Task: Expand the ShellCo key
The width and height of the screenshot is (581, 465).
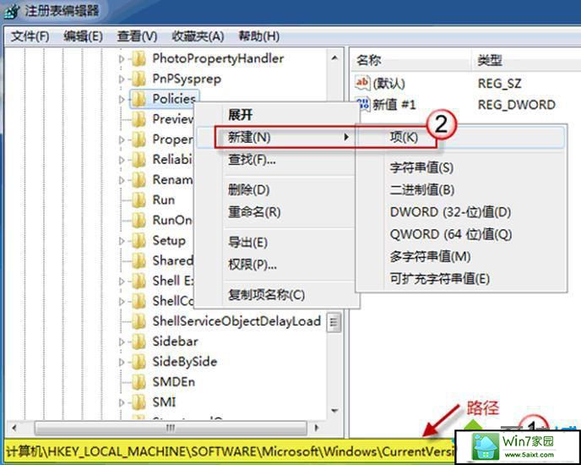Action: click(122, 301)
